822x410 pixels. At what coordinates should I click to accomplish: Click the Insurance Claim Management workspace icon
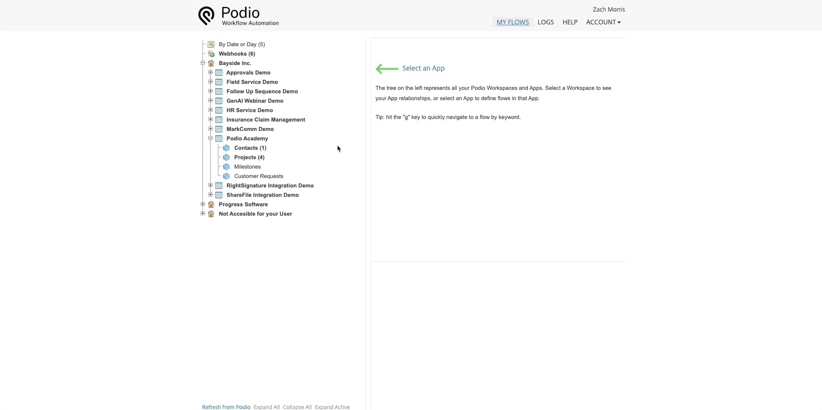[x=219, y=120]
